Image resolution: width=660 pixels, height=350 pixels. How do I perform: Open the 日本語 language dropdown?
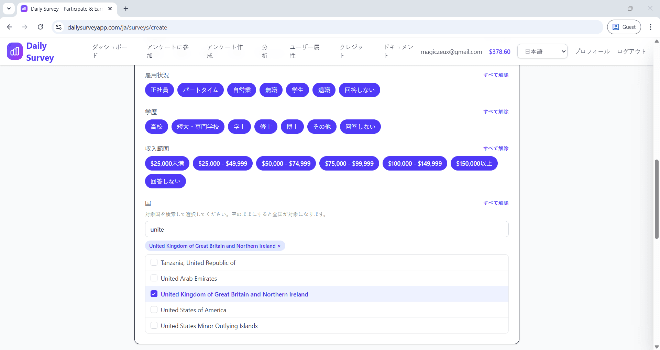542,51
